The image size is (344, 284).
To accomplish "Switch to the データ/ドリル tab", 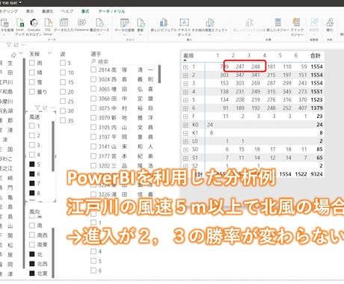I will click(111, 11).
